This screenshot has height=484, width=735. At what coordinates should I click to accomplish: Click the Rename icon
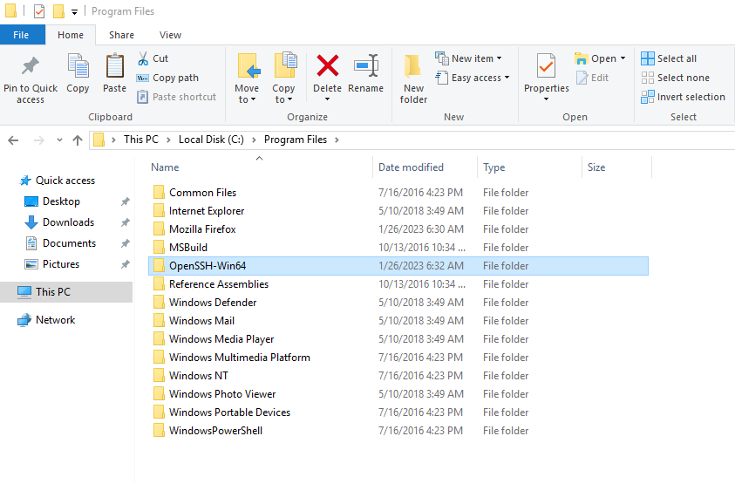point(366,65)
